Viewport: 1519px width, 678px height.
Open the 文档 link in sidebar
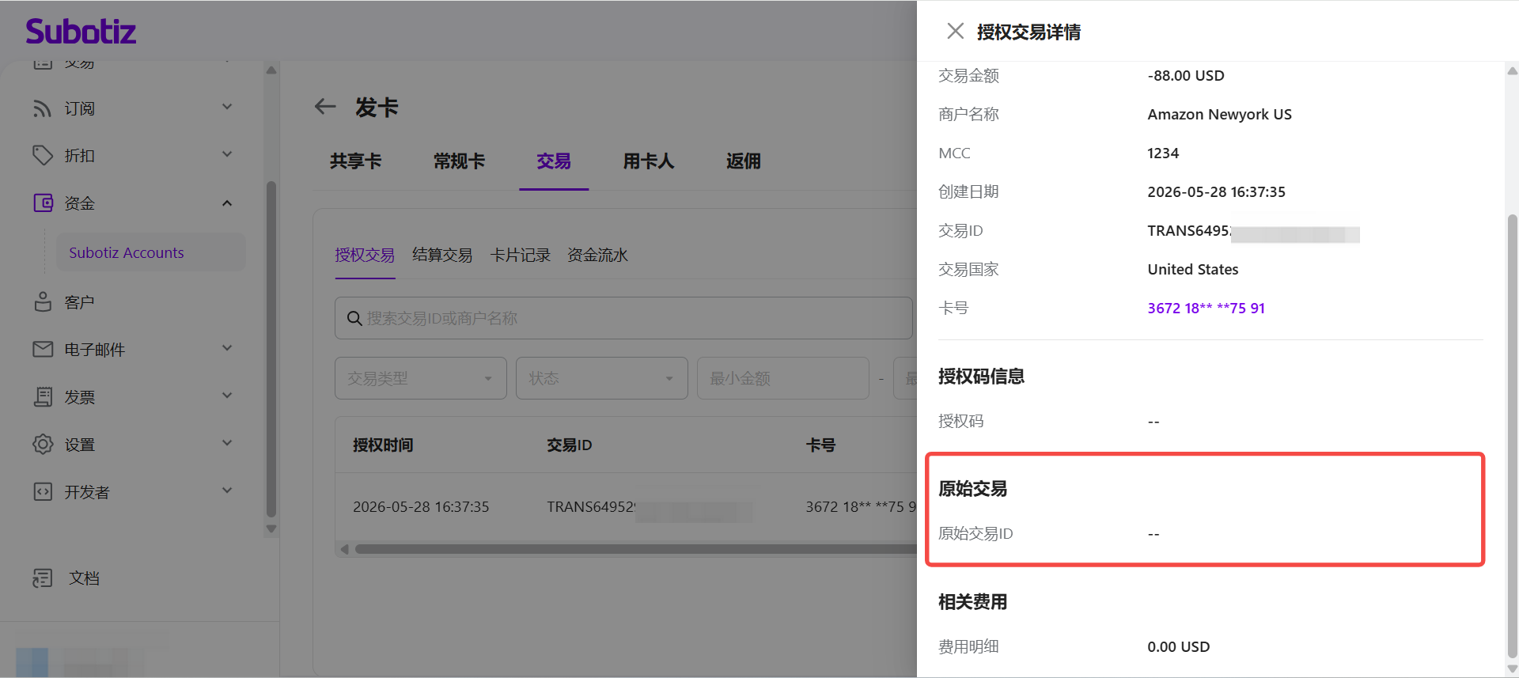pos(84,578)
